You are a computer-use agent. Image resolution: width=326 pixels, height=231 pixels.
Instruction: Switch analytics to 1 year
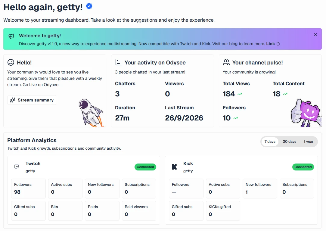[308, 142]
